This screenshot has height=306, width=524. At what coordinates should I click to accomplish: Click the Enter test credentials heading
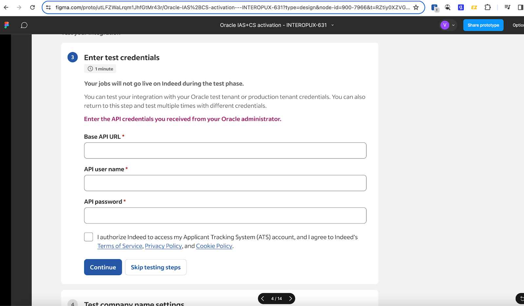pos(122,58)
